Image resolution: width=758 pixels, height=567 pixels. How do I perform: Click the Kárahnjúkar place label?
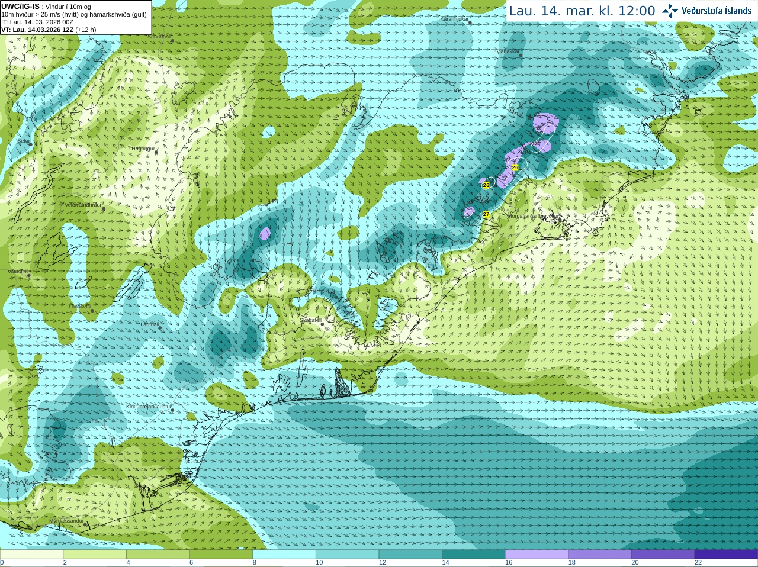tap(454, 19)
